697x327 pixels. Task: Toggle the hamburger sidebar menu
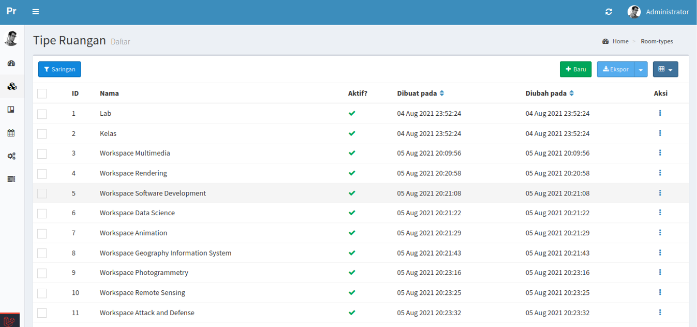36,12
